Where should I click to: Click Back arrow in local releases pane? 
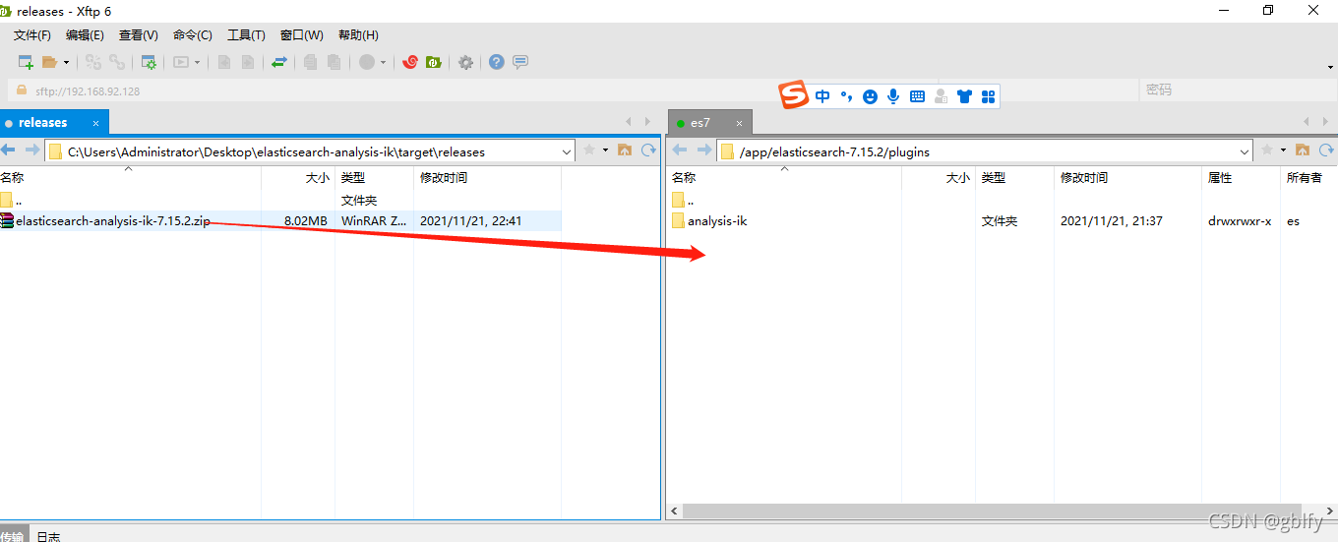(x=10, y=151)
